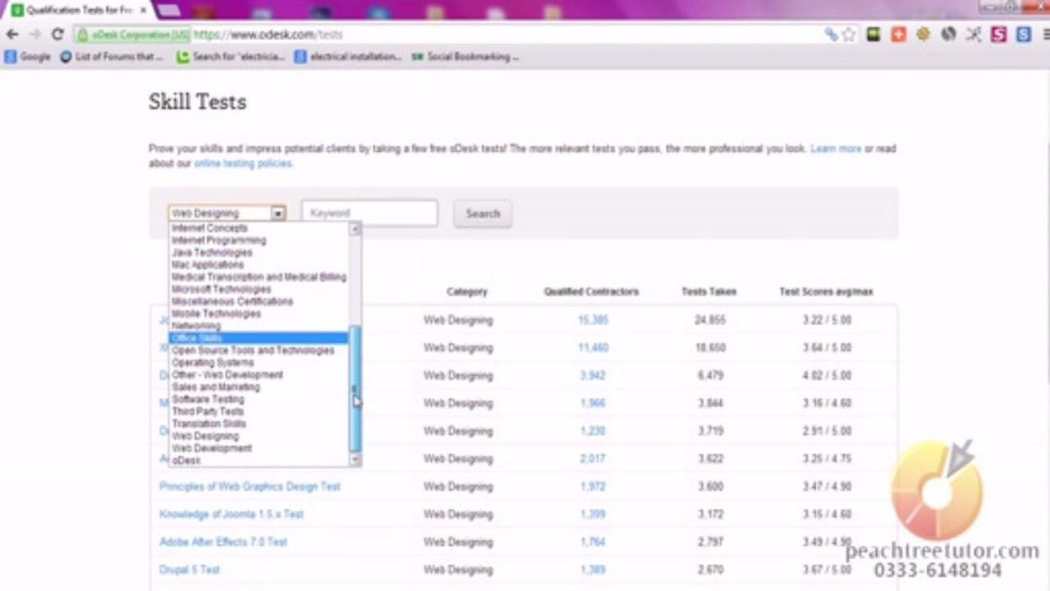Open the Chrome menu hamburger icon
The image size is (1050, 591).
pos(1045,34)
